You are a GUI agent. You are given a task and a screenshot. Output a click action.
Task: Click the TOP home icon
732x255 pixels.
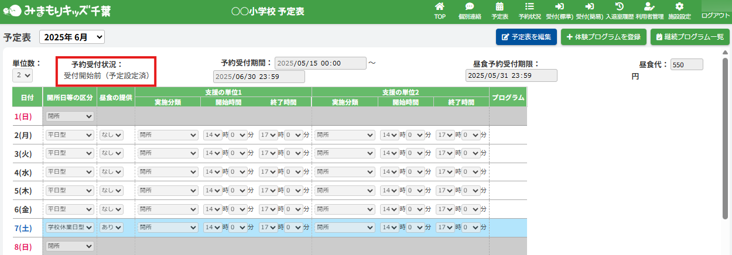point(440,7)
